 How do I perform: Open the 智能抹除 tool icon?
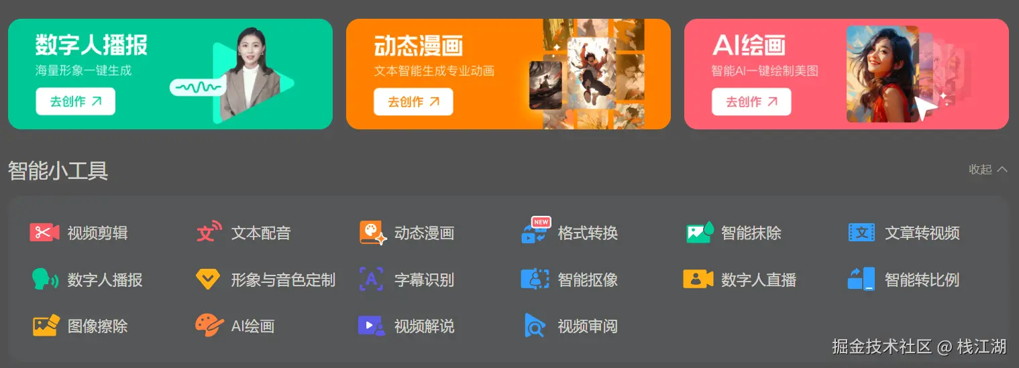[699, 233]
